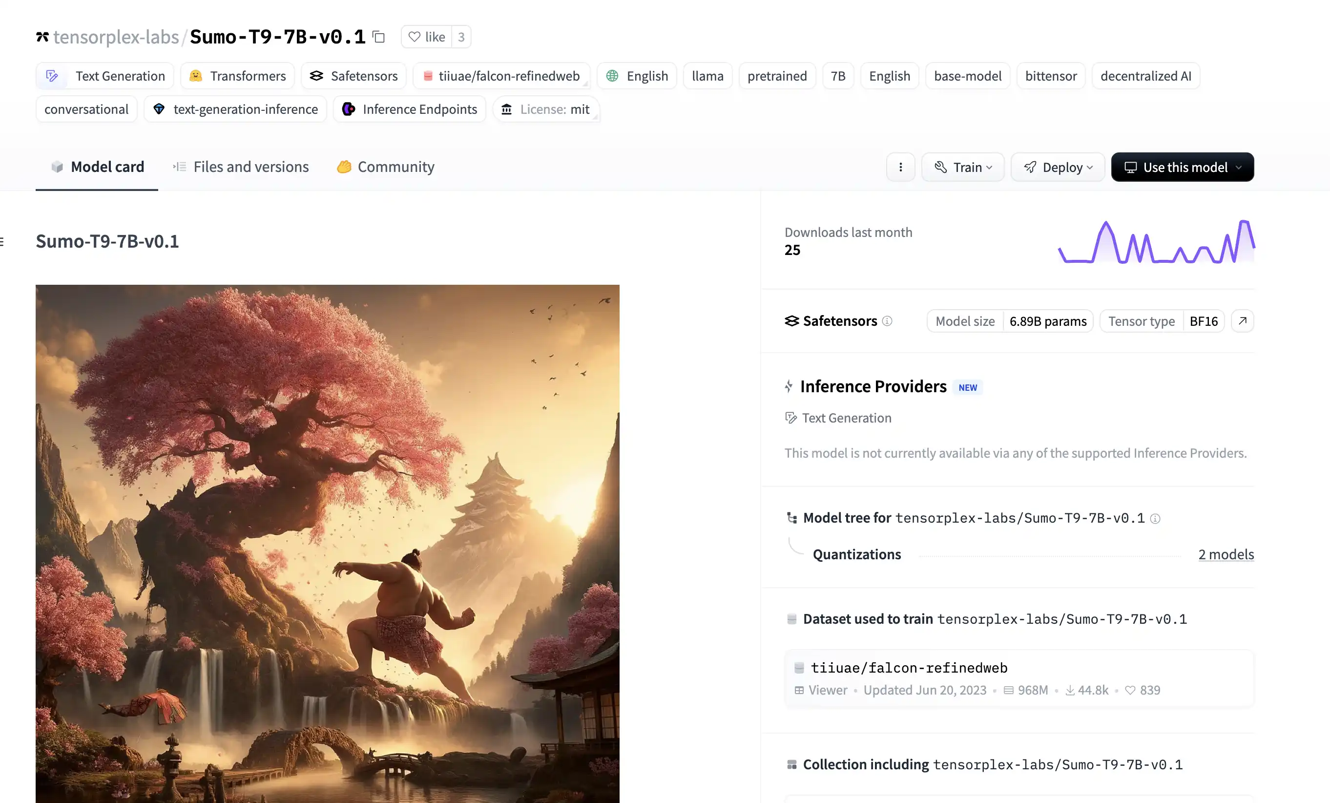This screenshot has height=803, width=1330.
Task: Select the bittensor tag
Action: coord(1050,76)
